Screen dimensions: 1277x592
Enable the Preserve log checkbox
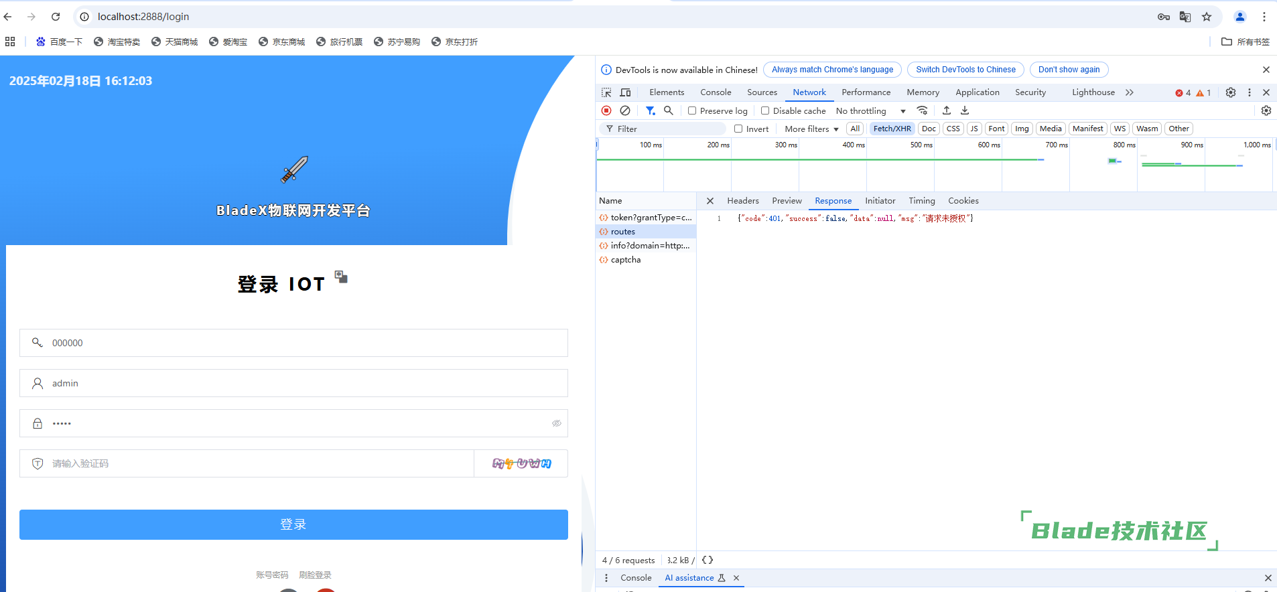[692, 111]
